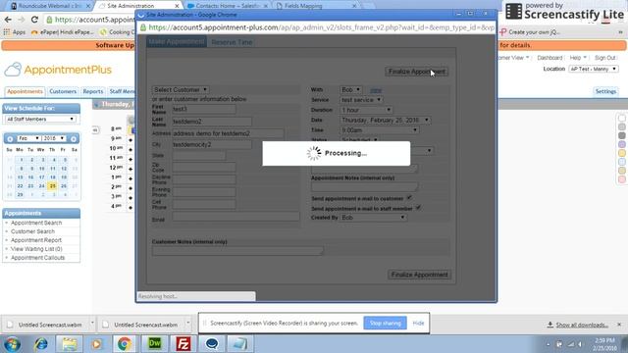
Task: Click the First Name input field
Action: point(204,109)
